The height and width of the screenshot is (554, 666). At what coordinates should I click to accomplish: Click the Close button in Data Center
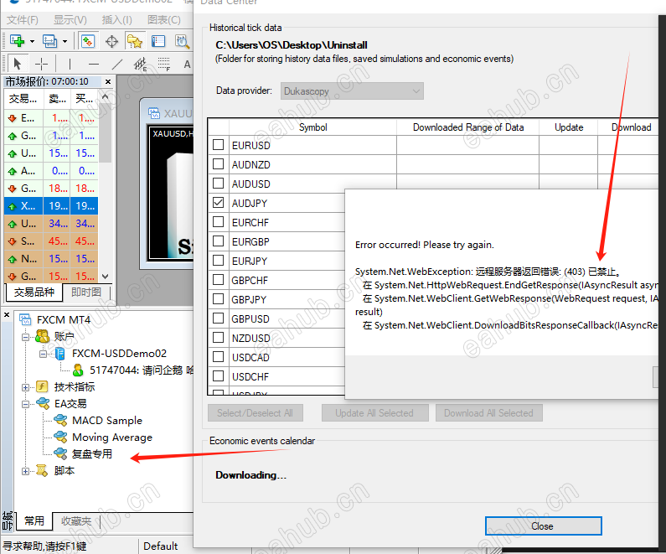tap(543, 526)
